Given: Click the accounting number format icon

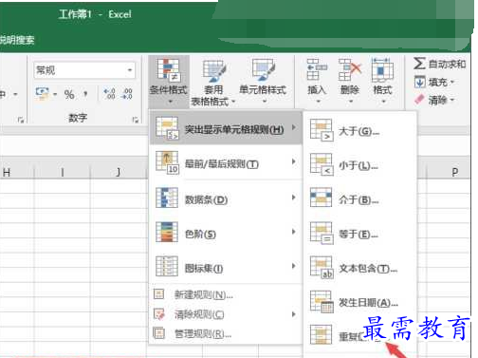Looking at the screenshot, I should click(x=42, y=94).
